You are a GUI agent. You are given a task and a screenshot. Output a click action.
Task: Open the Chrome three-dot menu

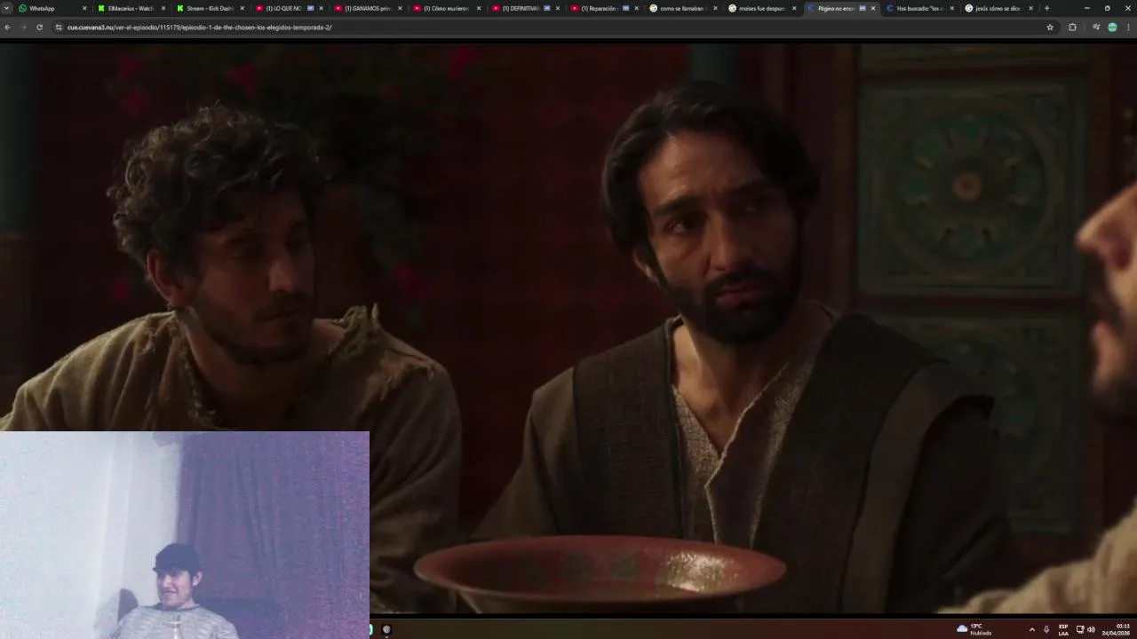(x=1129, y=28)
